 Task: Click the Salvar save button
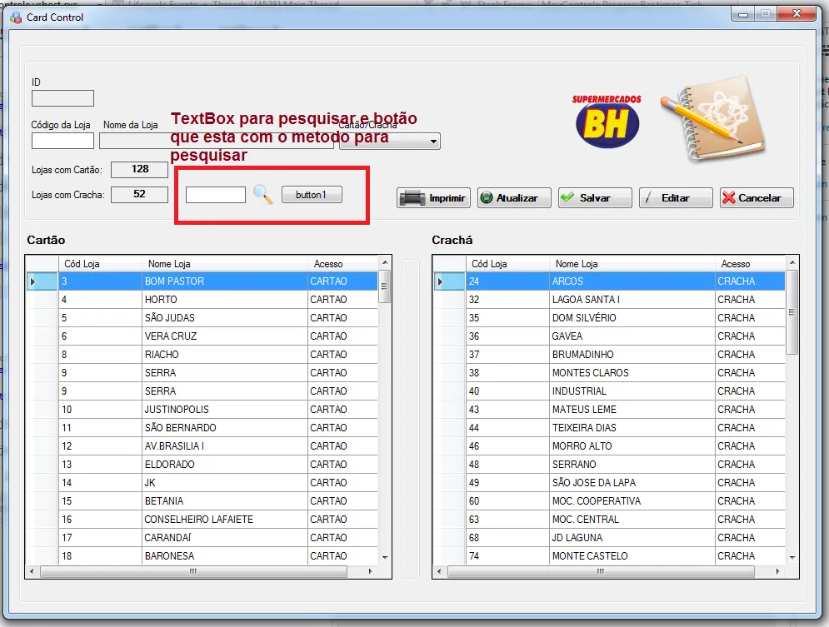click(595, 198)
